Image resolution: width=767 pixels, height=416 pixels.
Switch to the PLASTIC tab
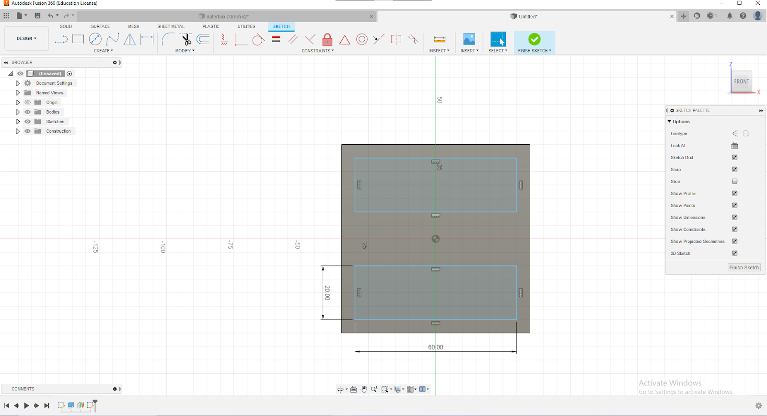(x=211, y=26)
